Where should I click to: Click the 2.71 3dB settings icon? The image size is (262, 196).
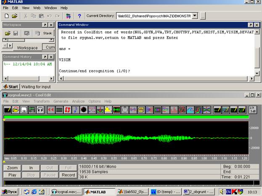click(253, 110)
